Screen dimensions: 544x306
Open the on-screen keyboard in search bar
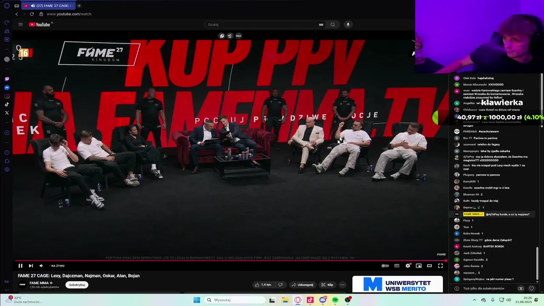pyautogui.click(x=321, y=25)
